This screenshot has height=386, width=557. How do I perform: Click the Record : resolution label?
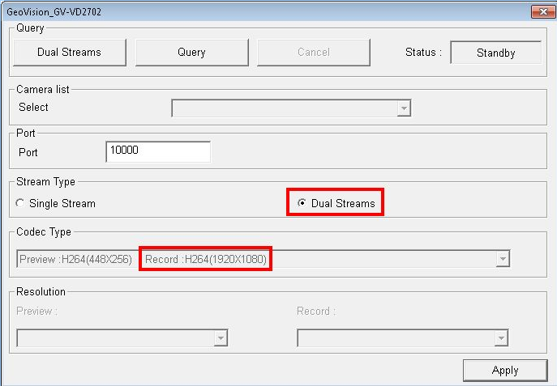point(316,312)
